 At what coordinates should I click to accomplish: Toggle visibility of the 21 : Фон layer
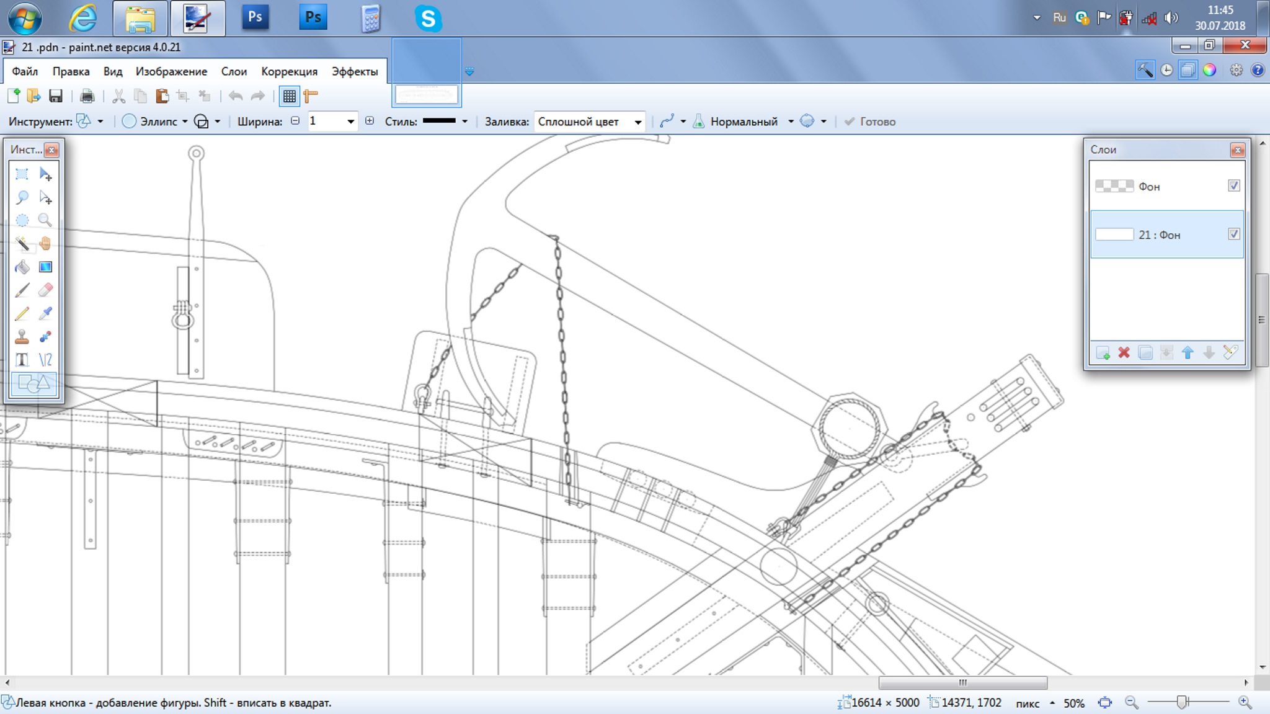click(1234, 234)
